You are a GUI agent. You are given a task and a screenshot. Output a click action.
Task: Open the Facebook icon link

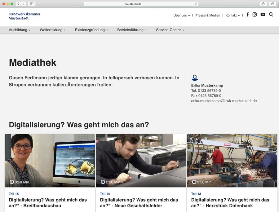click(247, 15)
